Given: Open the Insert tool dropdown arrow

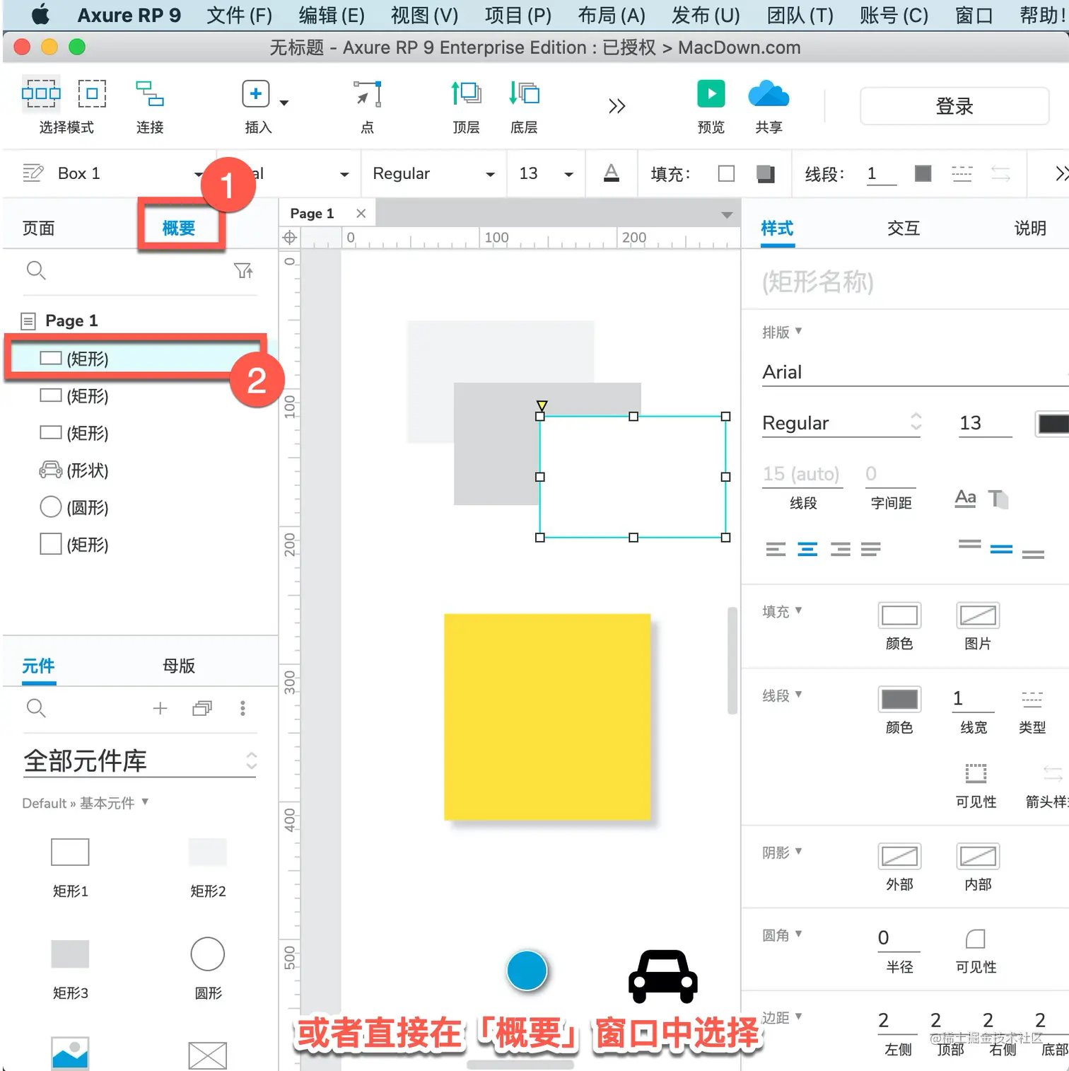Looking at the screenshot, I should 284,103.
